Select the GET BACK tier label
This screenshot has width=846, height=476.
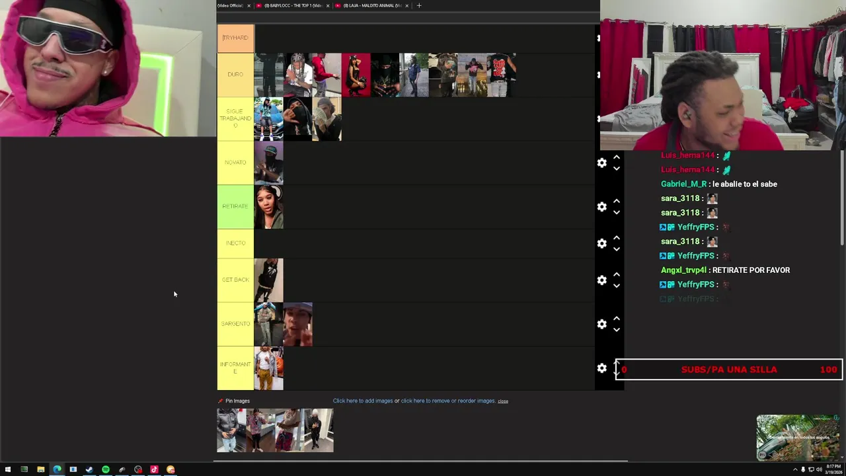tap(235, 280)
